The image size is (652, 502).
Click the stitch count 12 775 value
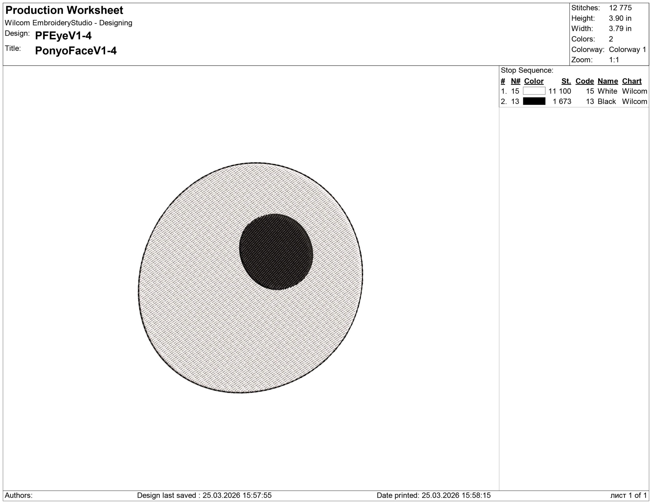click(620, 8)
